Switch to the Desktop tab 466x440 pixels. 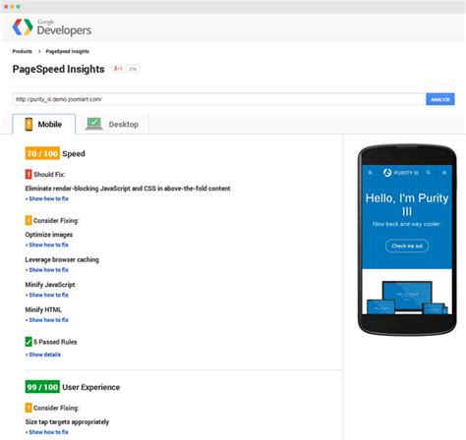click(x=112, y=124)
